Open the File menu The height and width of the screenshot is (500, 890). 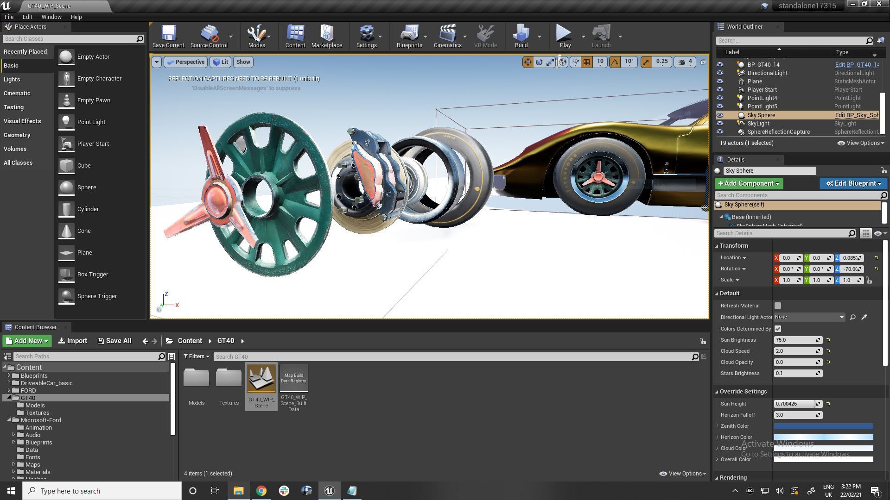(9, 17)
